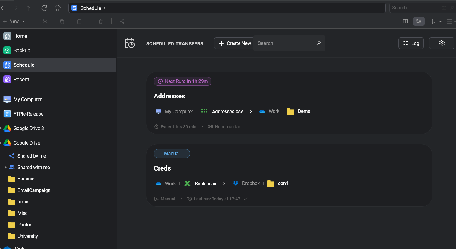Click the Dropbox destination icon
The image size is (456, 249).
click(236, 183)
